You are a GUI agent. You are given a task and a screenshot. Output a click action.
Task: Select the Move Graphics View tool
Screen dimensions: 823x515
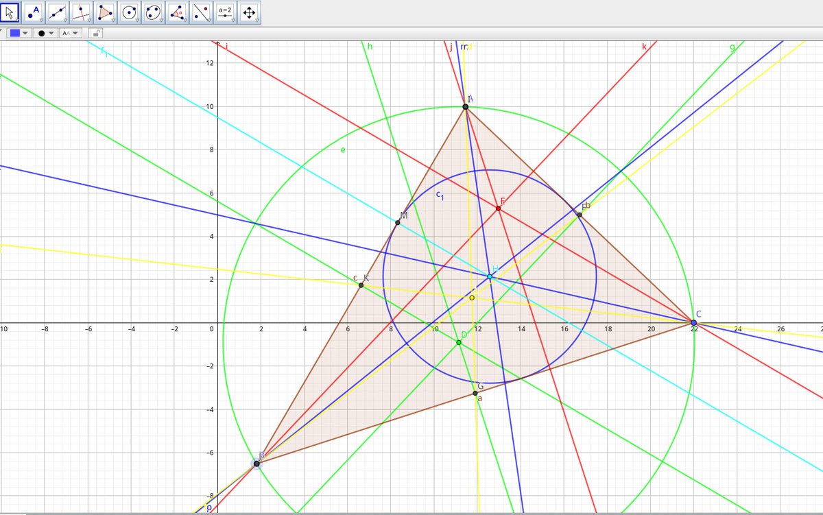249,12
